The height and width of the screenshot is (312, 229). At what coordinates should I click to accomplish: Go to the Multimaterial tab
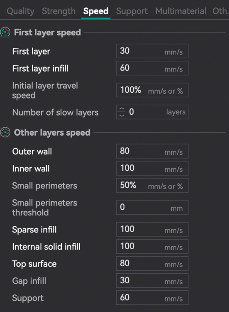coord(181,11)
